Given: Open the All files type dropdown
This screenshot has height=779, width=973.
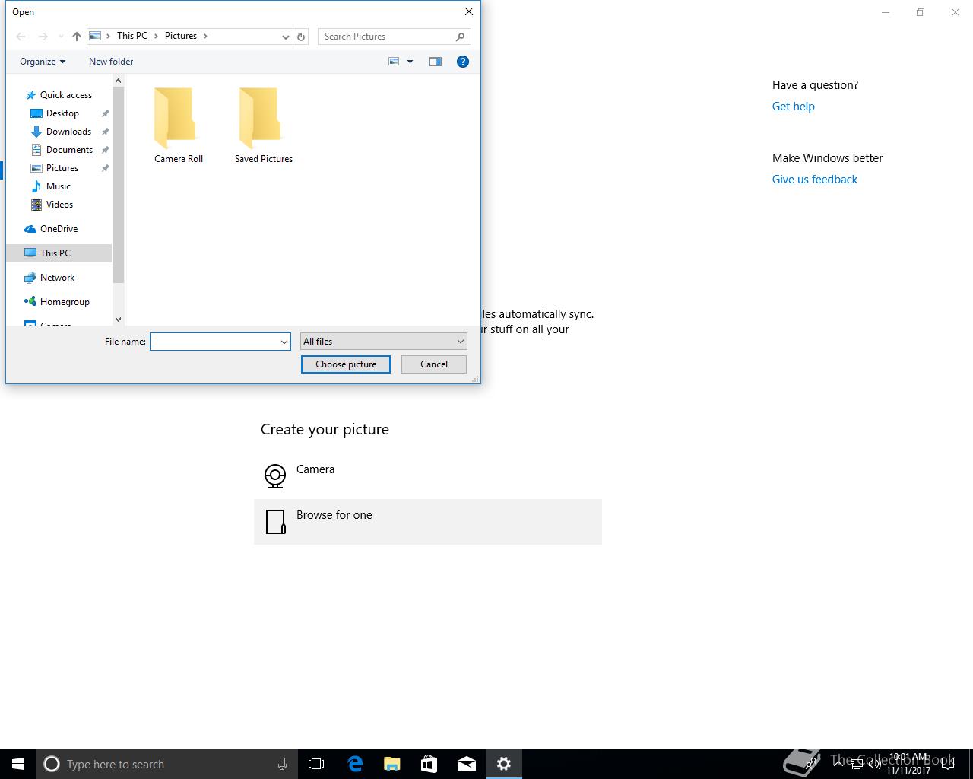Looking at the screenshot, I should 384,342.
